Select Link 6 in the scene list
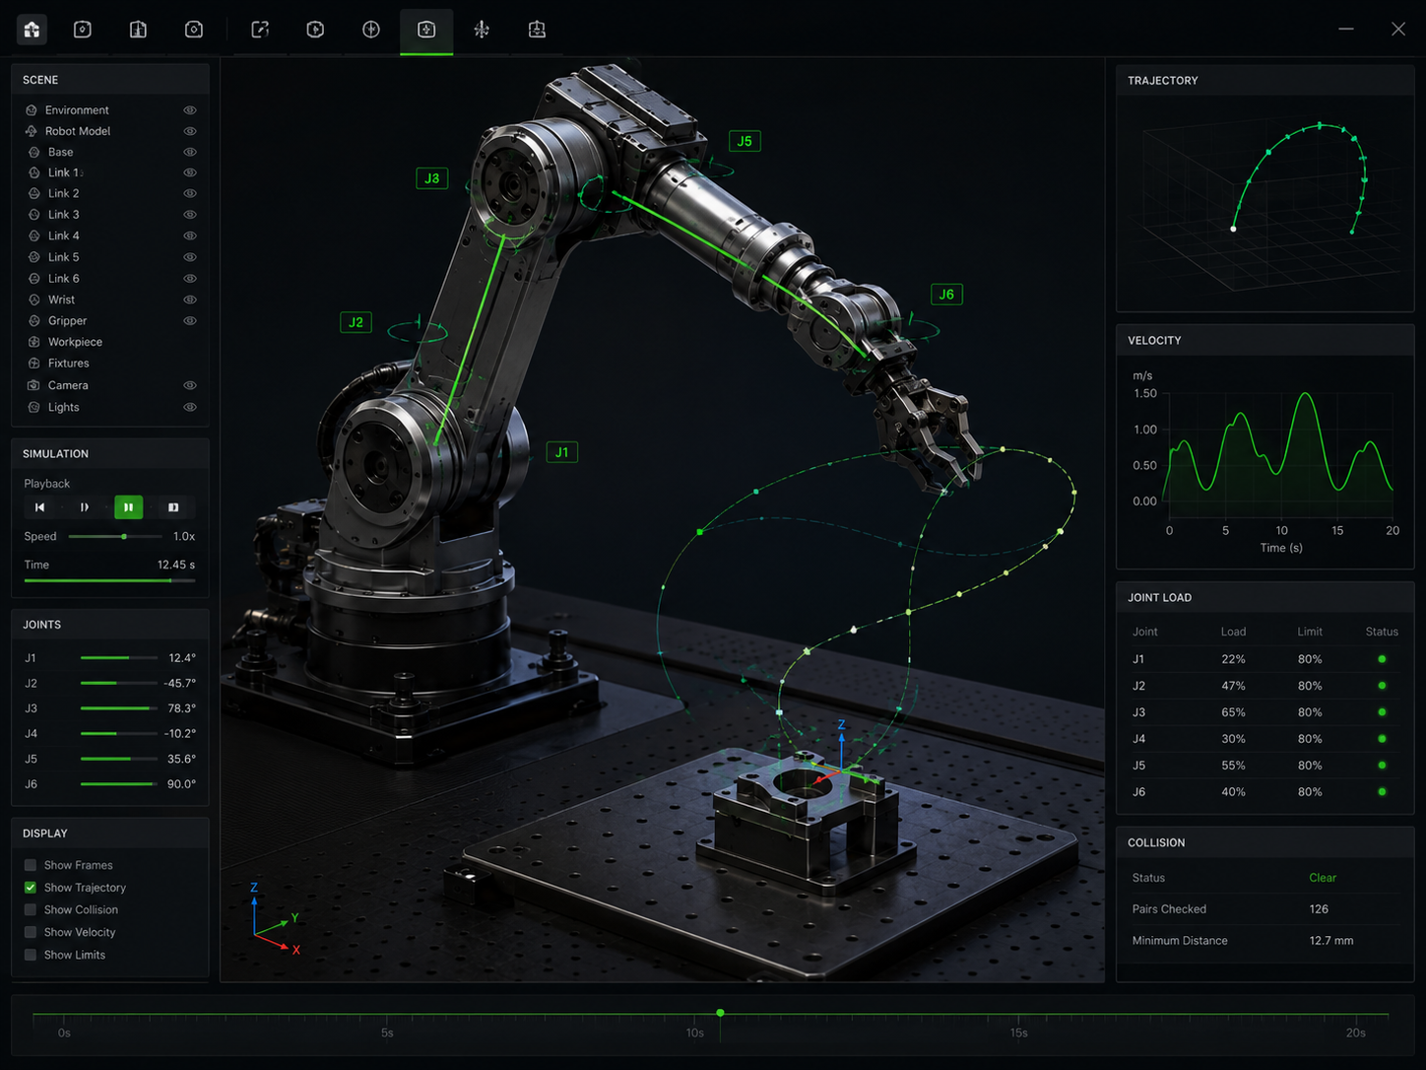This screenshot has width=1426, height=1070. tap(64, 279)
